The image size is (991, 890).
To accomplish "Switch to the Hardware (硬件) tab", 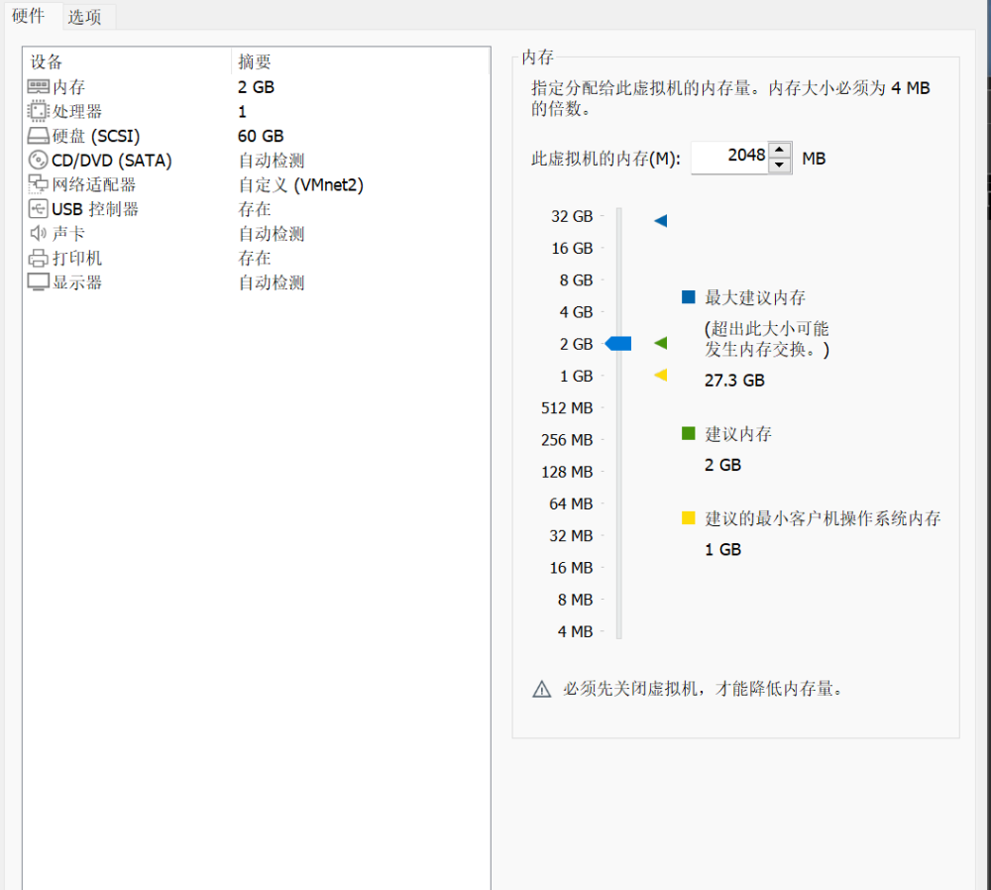I will (x=29, y=16).
